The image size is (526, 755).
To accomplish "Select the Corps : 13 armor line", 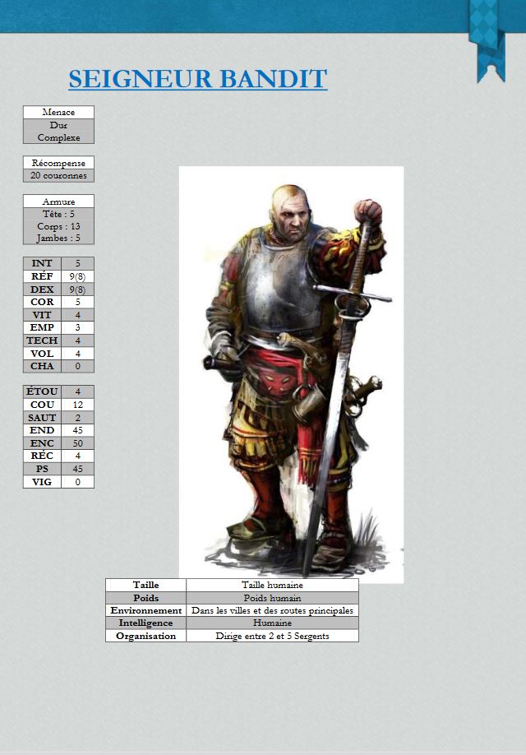I will coord(58,226).
